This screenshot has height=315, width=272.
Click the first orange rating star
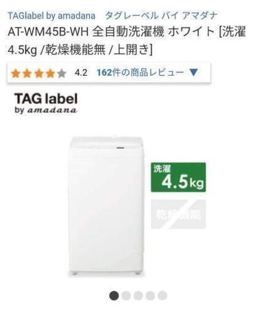[x=16, y=73]
